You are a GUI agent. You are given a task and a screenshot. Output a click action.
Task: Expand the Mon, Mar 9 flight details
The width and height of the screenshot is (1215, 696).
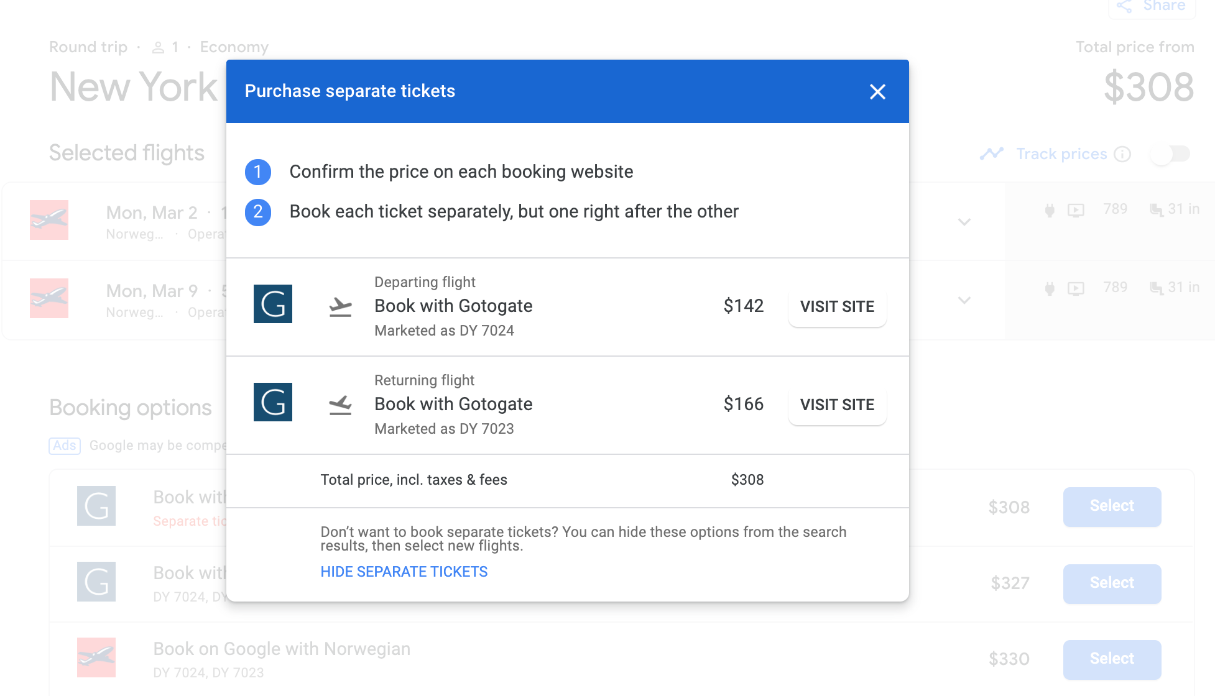[x=964, y=300]
